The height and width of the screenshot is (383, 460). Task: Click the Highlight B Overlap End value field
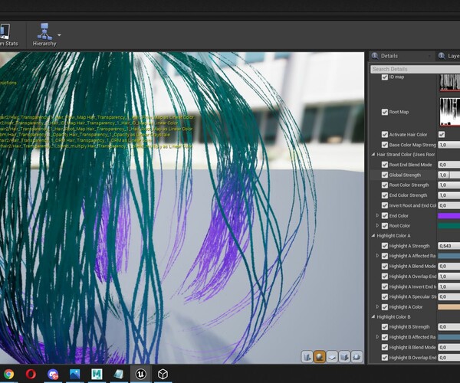(x=449, y=358)
